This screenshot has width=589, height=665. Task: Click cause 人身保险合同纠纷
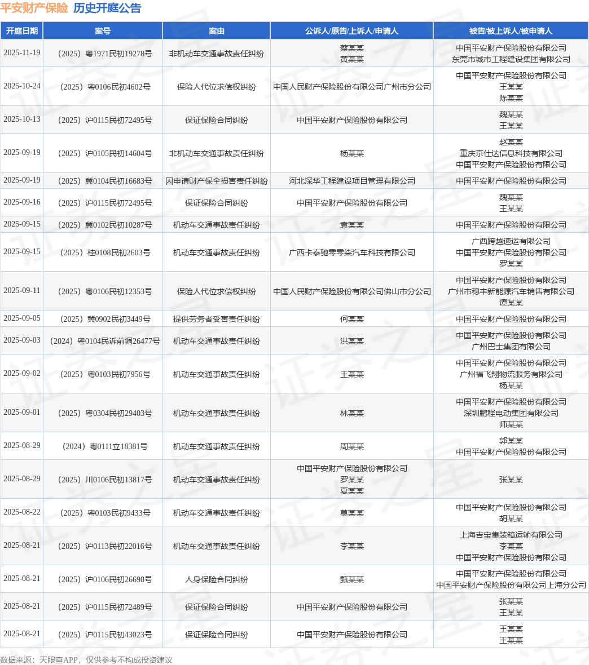[217, 579]
